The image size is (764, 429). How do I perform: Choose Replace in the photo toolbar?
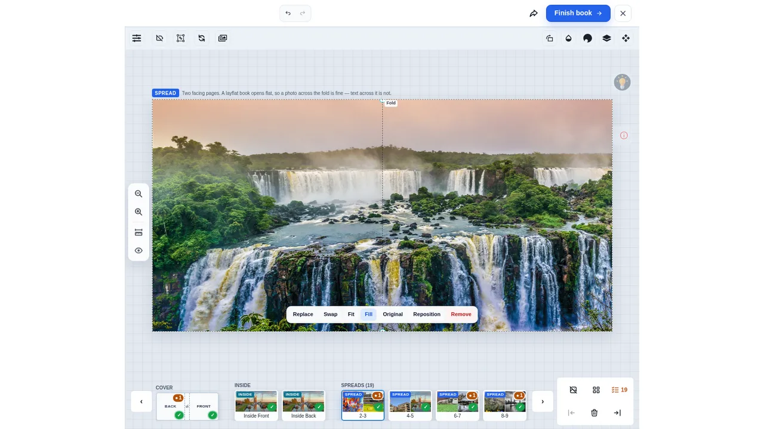[x=303, y=315]
